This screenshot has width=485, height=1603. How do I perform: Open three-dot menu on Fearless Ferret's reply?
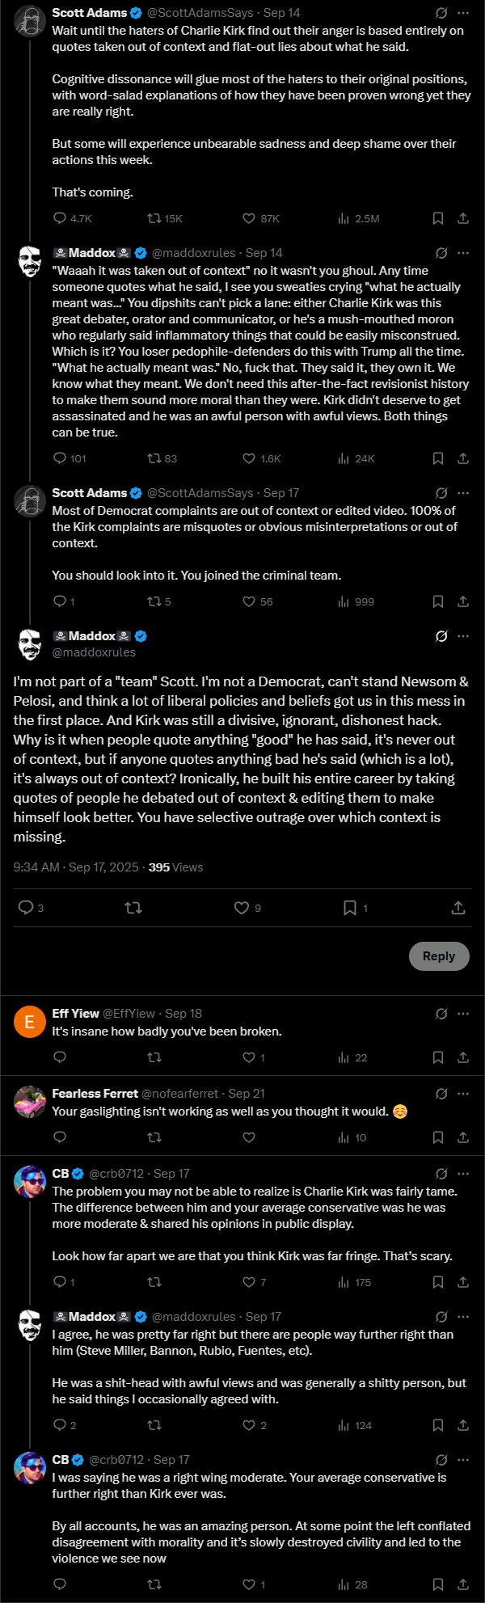[463, 1093]
